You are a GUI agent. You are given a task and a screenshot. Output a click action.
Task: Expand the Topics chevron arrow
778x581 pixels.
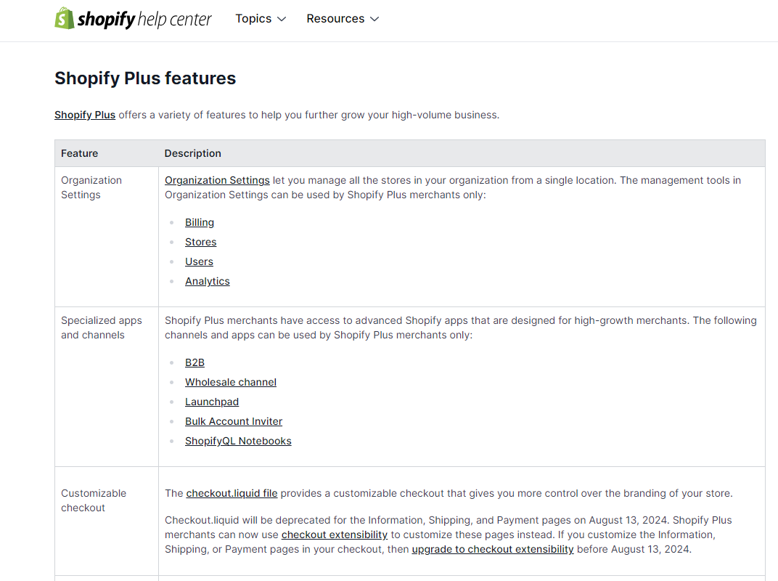282,19
